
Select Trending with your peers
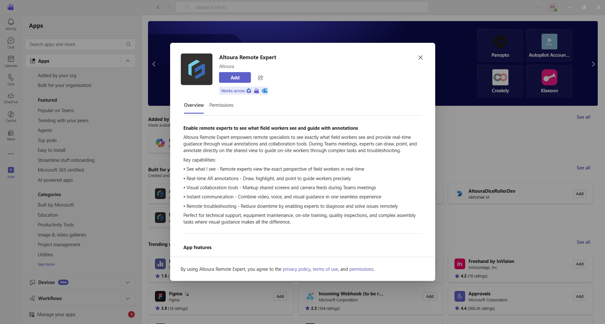(63, 121)
